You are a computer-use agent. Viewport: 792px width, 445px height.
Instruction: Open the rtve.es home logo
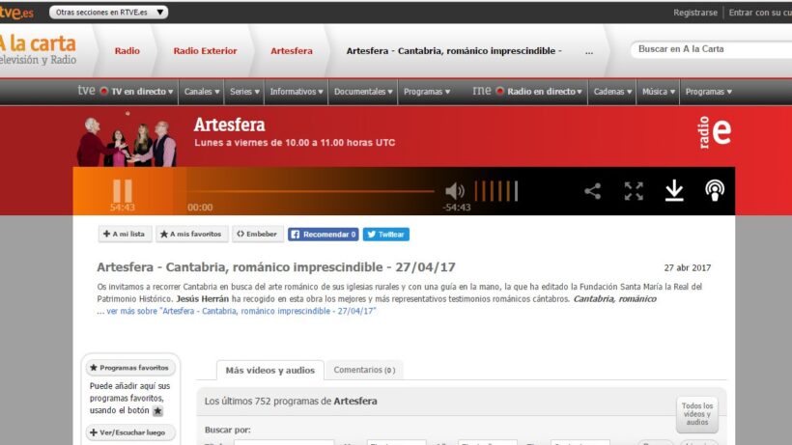coord(16,13)
